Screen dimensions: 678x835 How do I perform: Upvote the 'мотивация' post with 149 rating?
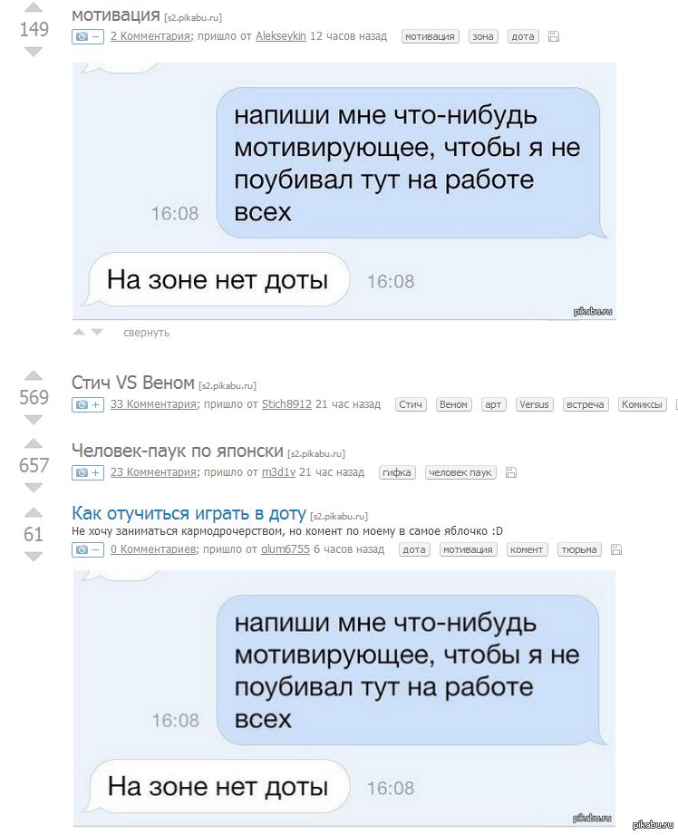(x=34, y=8)
